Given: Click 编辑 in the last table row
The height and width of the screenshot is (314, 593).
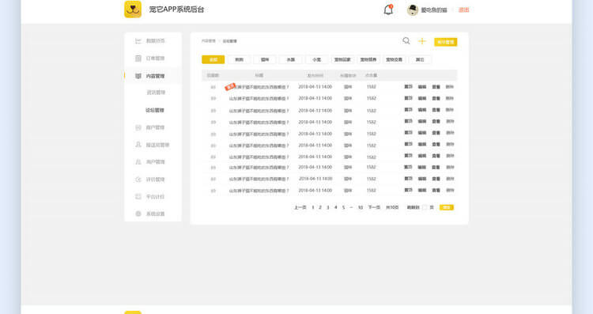Looking at the screenshot, I should pyautogui.click(x=422, y=190).
